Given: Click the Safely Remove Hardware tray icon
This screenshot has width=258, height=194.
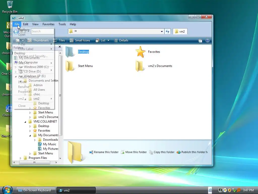Looking at the screenshot, I should click(234, 190).
